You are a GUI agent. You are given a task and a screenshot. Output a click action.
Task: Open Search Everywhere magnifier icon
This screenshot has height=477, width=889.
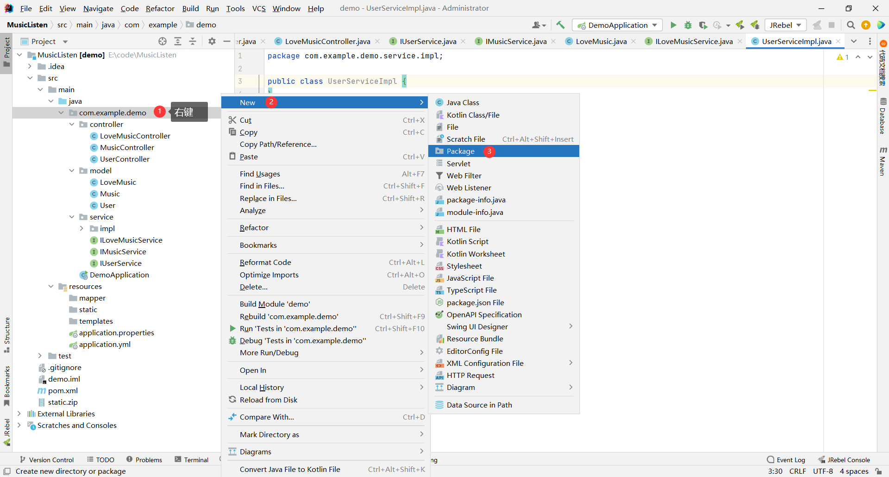[x=851, y=25]
